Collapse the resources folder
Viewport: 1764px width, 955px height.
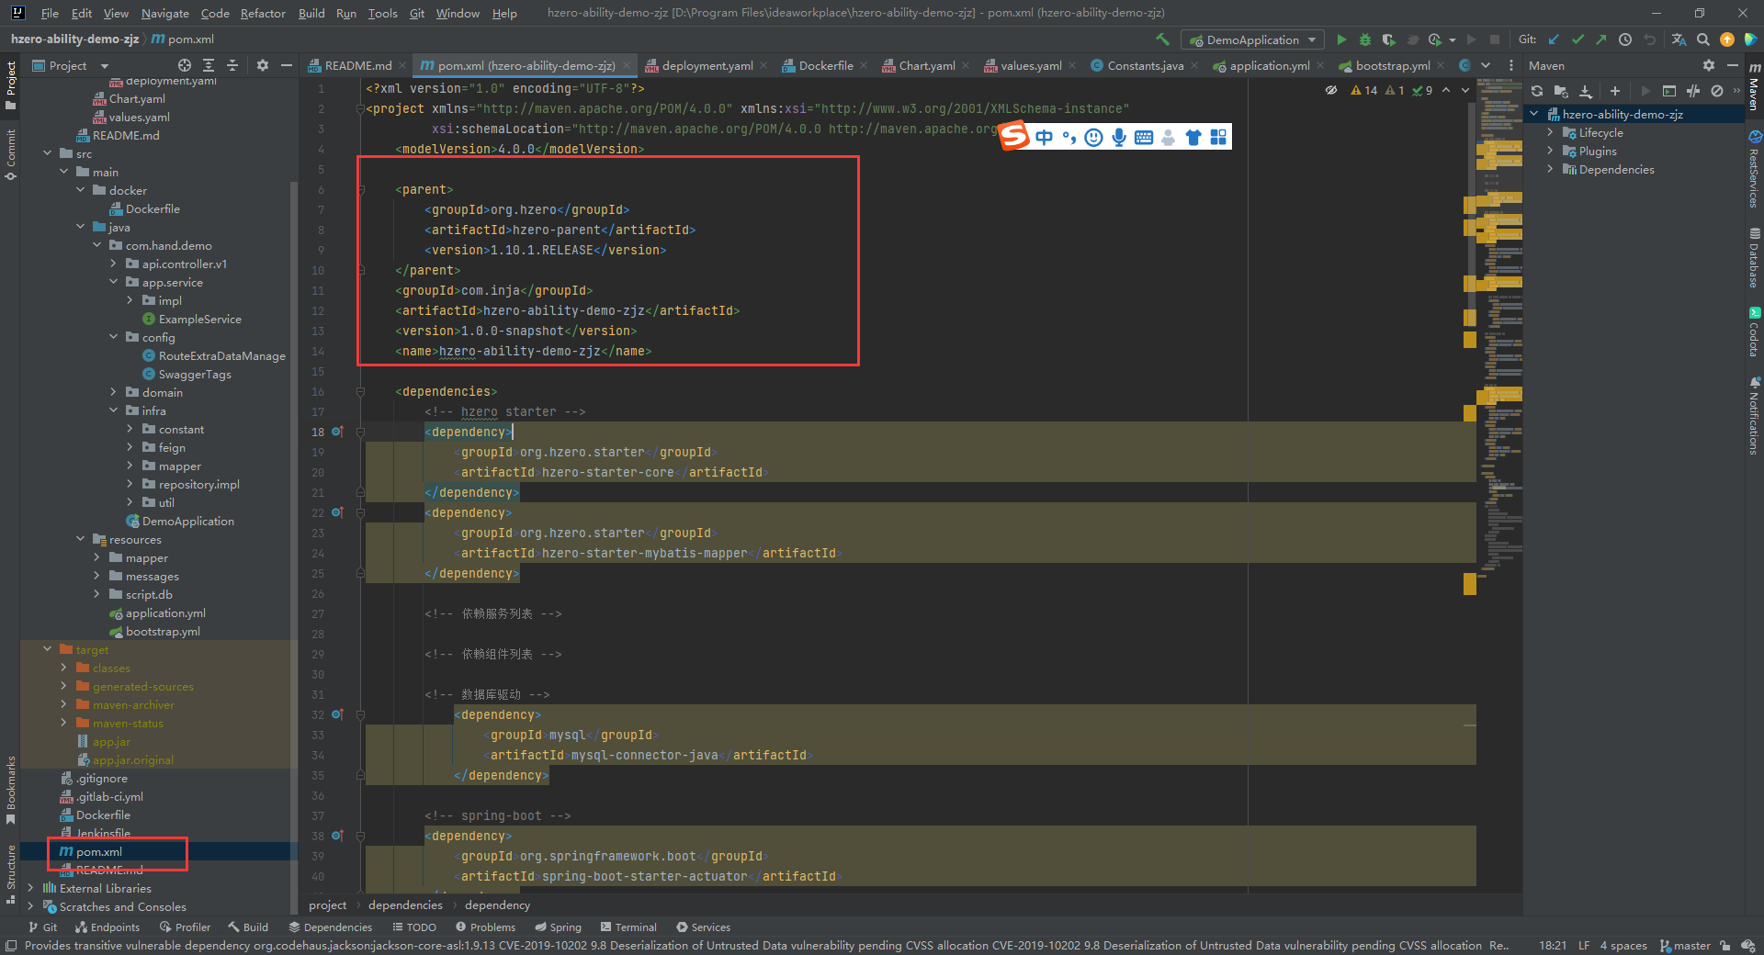81,539
